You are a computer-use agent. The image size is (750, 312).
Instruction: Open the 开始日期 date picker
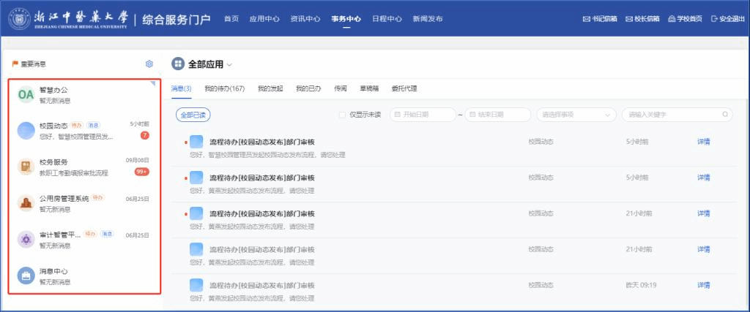423,115
